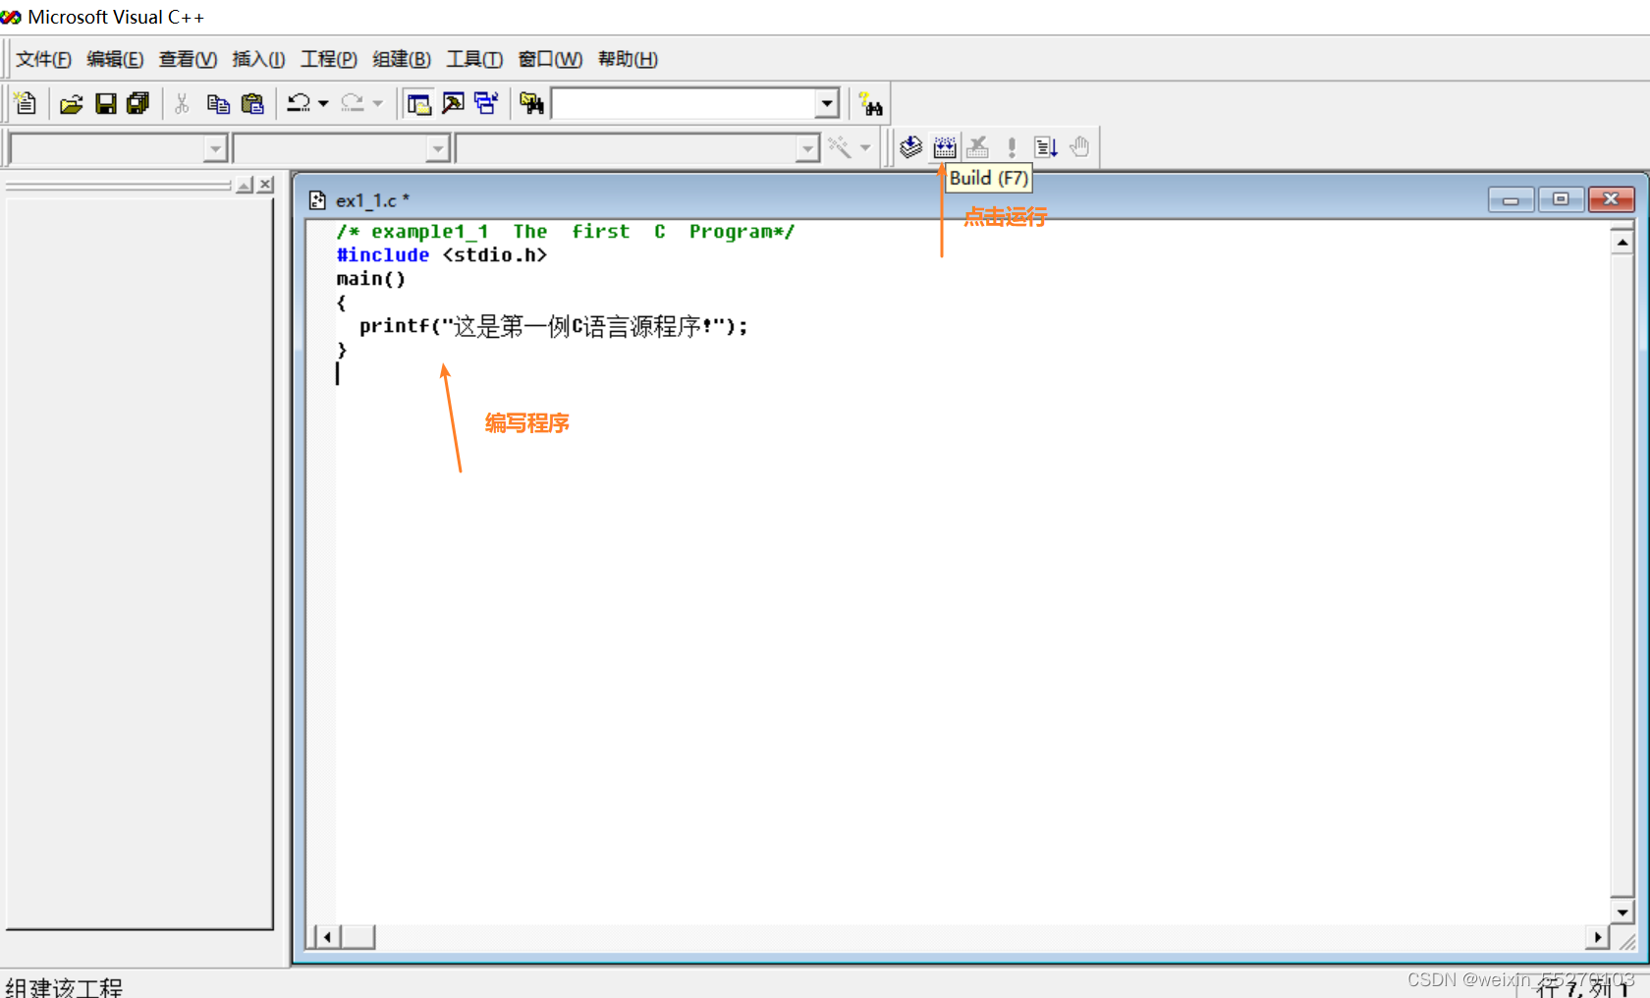Open the 帮助(H) menu
This screenshot has height=998, width=1650.
pos(628,59)
